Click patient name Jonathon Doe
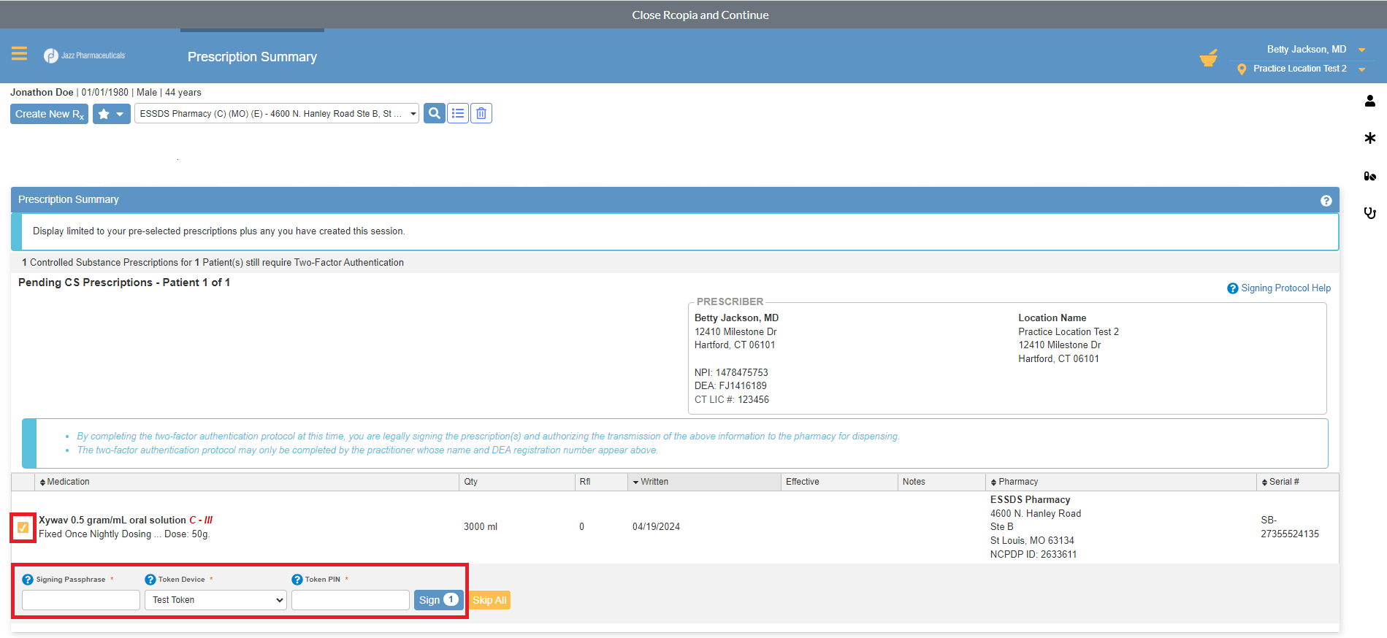 coord(42,93)
